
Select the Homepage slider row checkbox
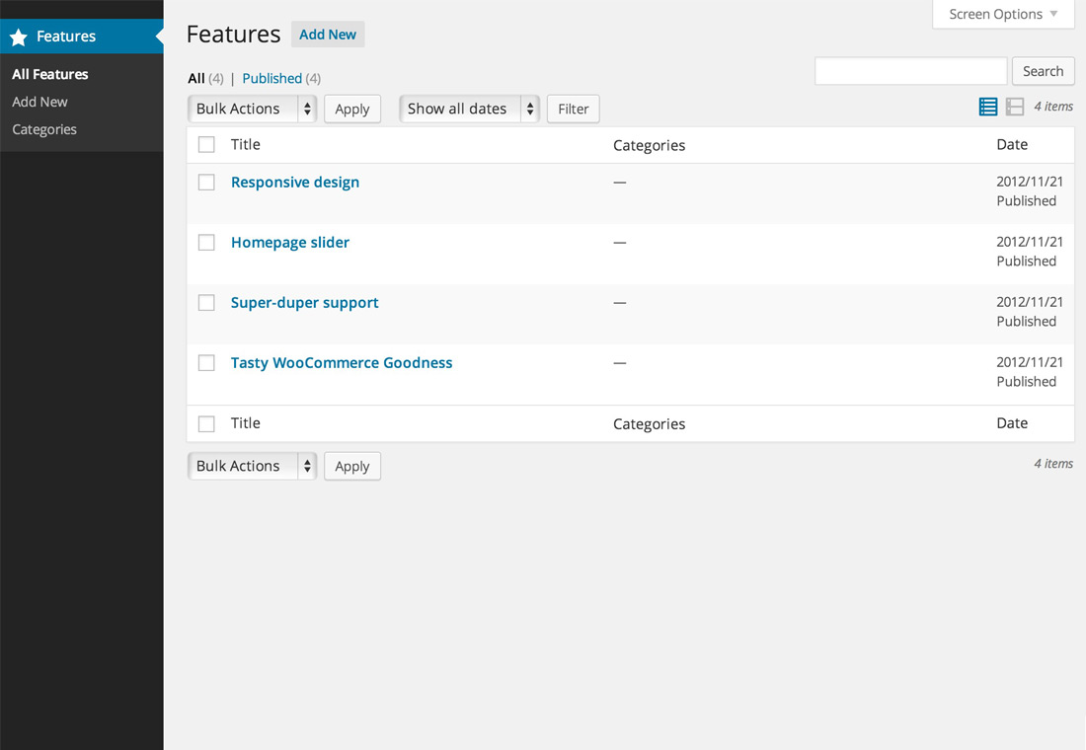[x=206, y=242]
